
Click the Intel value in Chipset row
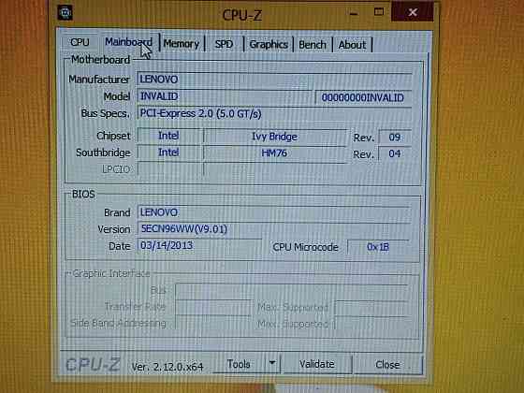click(169, 136)
